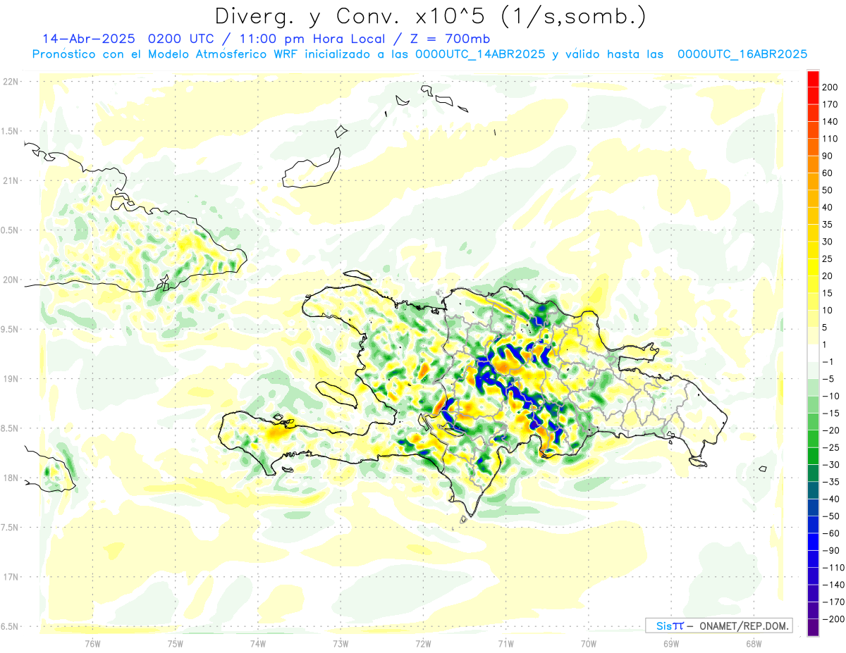
Task: Click the '70W' longitude label
Action: 589,643
